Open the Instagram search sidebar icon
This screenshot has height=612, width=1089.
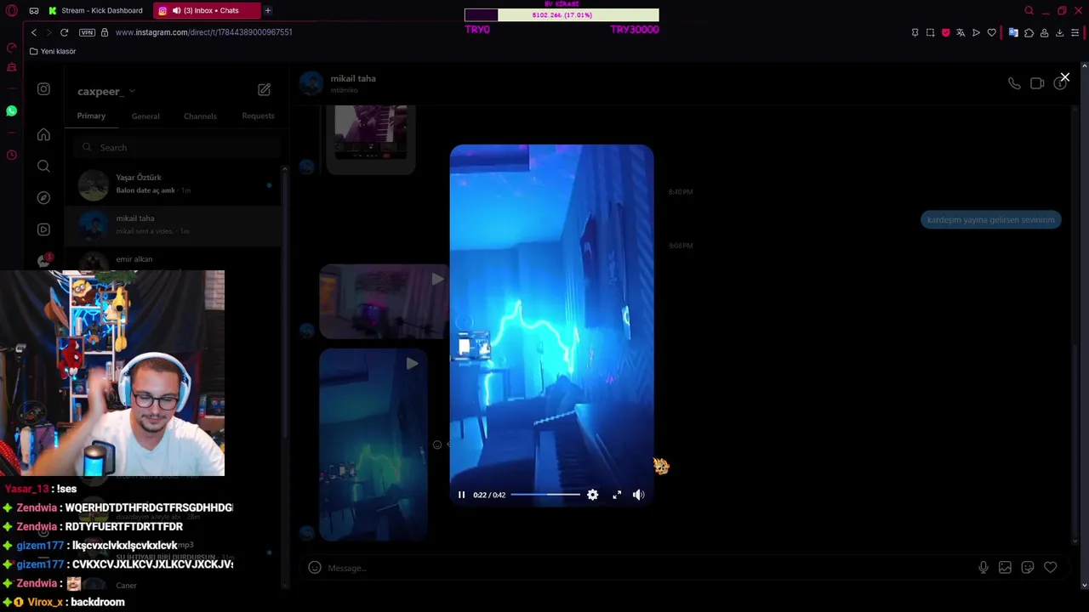pos(43,166)
